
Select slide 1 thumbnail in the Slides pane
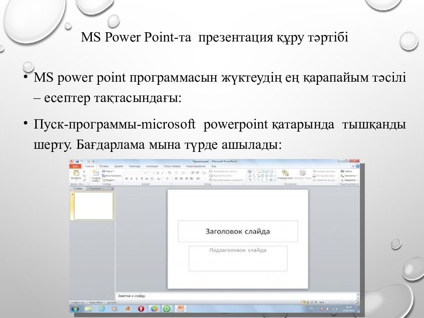click(x=93, y=205)
